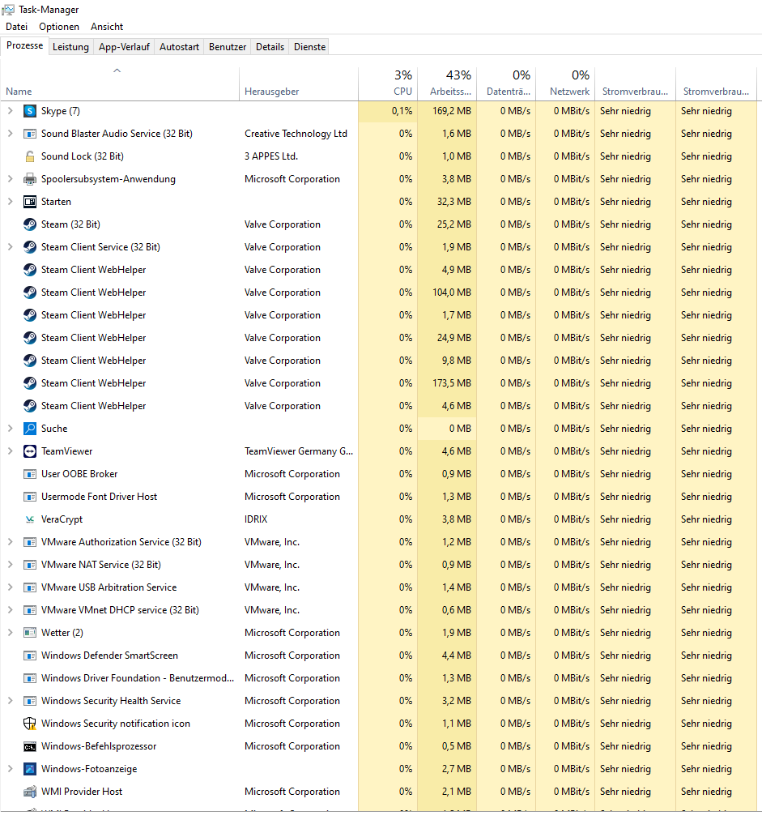Click the IDRIX publisher cell

coord(256,519)
